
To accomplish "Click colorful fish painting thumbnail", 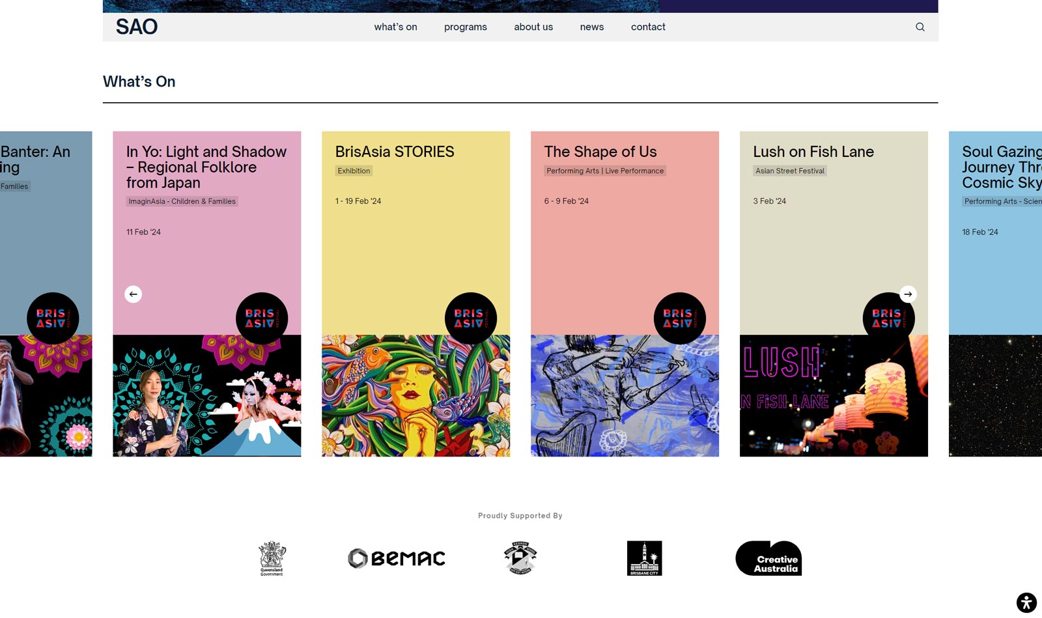I will pos(416,396).
